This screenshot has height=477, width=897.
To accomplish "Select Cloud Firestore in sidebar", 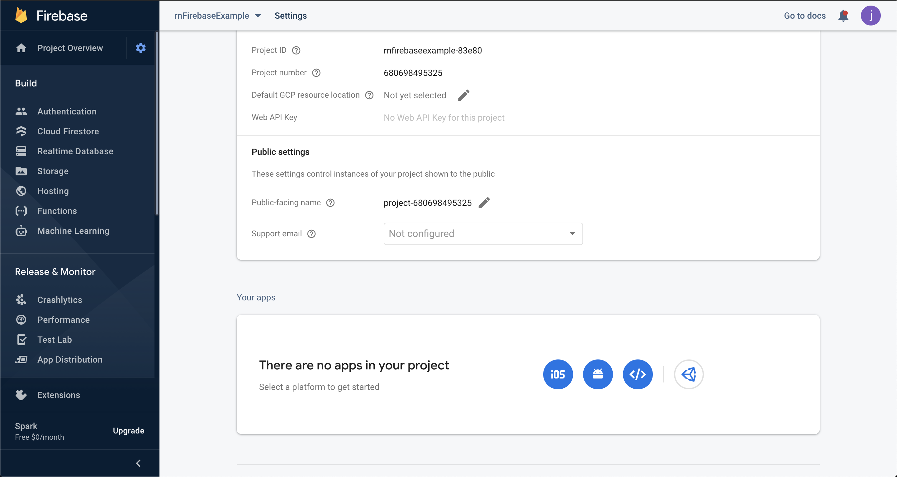I will [68, 131].
